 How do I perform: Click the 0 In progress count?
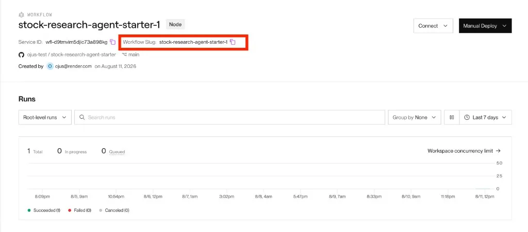(72, 151)
